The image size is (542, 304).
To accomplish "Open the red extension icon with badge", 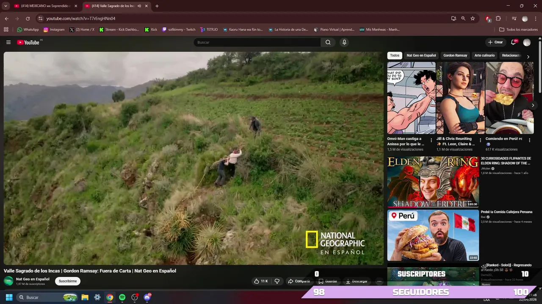I will click(x=488, y=19).
